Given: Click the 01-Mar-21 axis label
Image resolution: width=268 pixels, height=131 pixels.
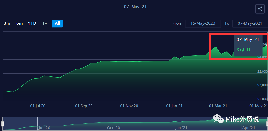Looking at the screenshot, I should [x=218, y=106].
